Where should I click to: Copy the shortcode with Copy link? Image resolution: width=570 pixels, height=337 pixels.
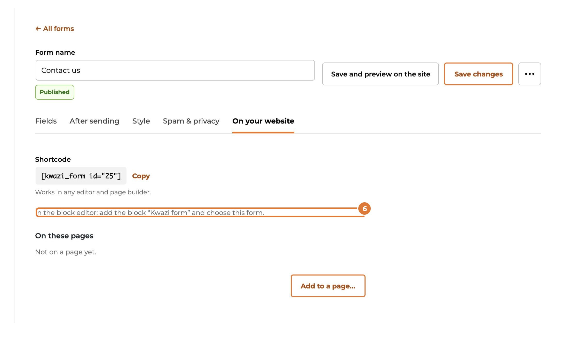coord(141,176)
